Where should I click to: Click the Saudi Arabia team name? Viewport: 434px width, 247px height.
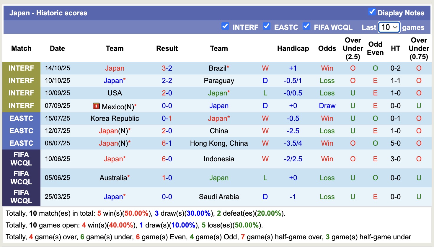(x=219, y=197)
